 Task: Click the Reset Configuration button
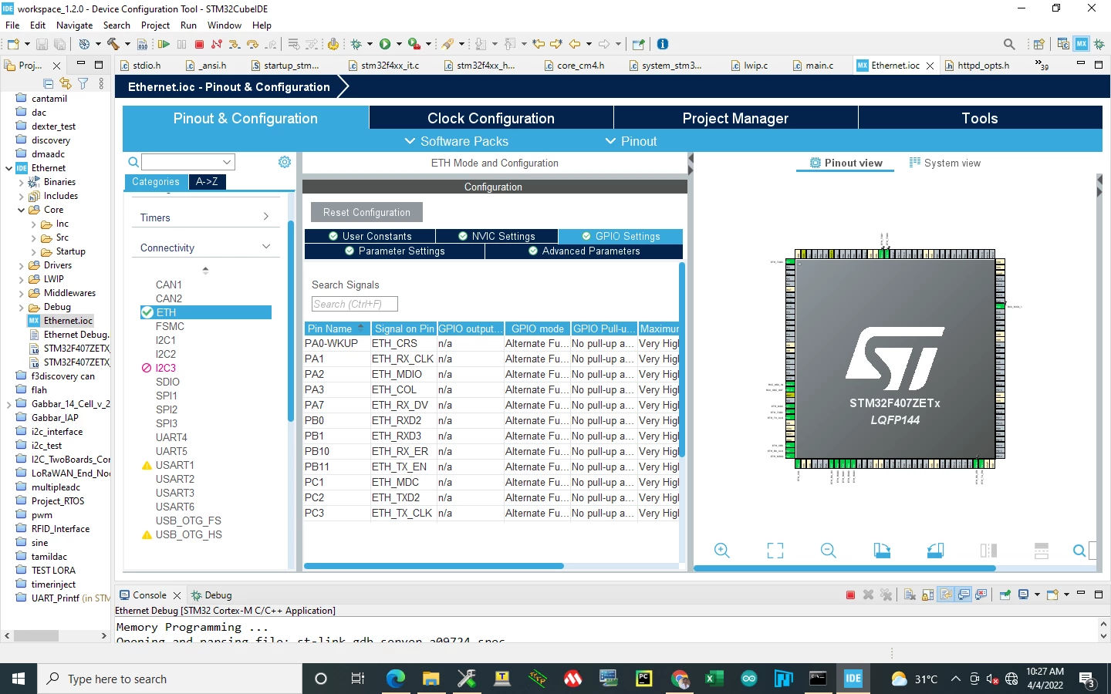(x=367, y=212)
